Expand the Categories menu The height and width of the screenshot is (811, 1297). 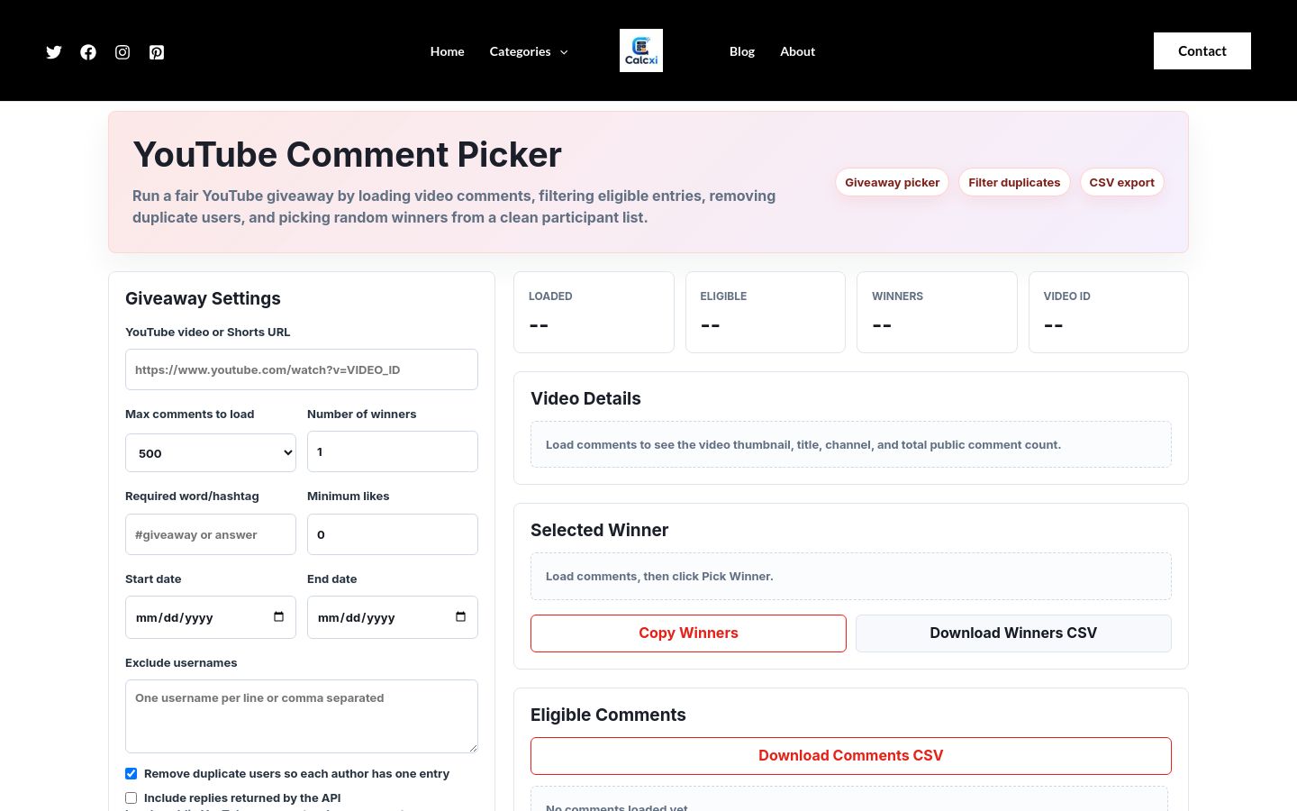(529, 51)
